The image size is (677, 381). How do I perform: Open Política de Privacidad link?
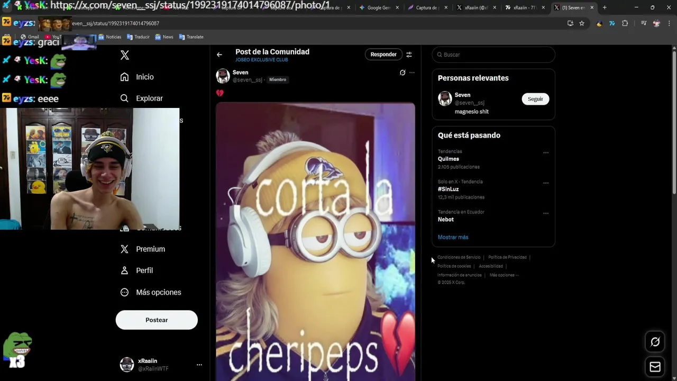pos(507,257)
